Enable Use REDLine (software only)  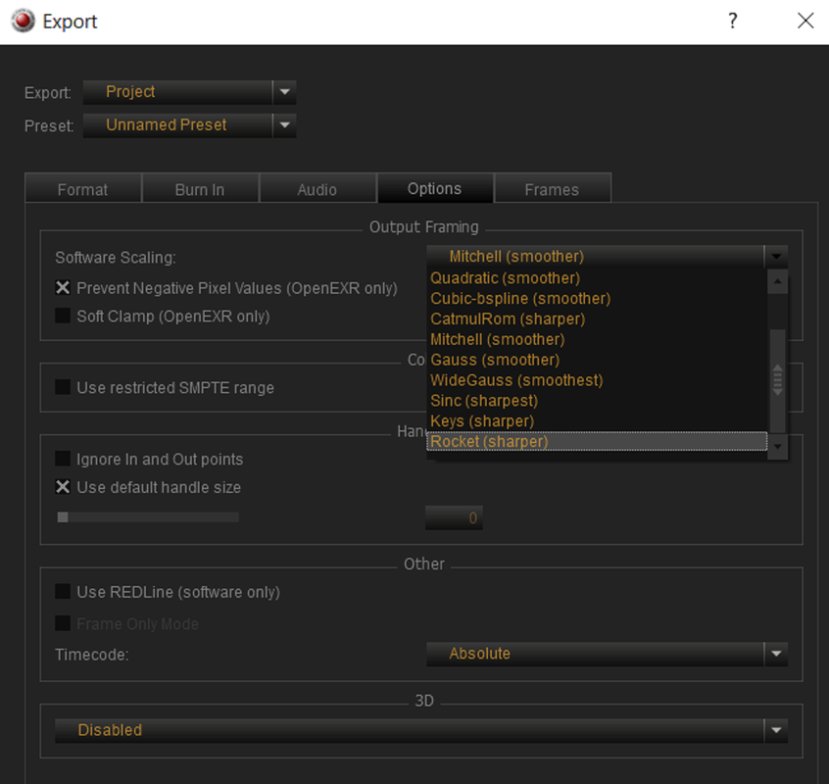click(x=63, y=591)
